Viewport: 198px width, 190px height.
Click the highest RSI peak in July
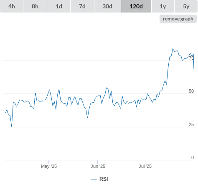pyautogui.click(x=173, y=49)
